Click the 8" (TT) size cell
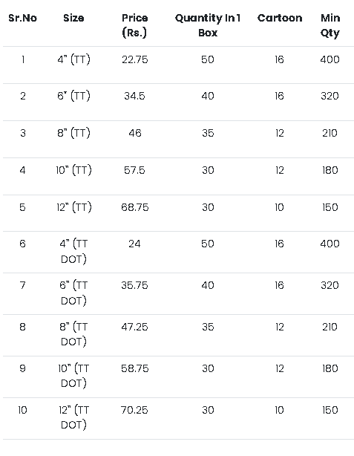 pos(73,133)
